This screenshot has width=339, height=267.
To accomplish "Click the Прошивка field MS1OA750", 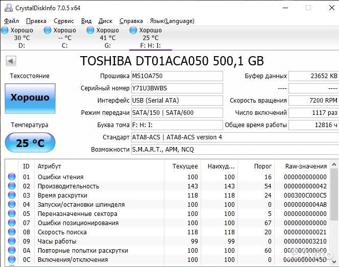I will 177,76.
